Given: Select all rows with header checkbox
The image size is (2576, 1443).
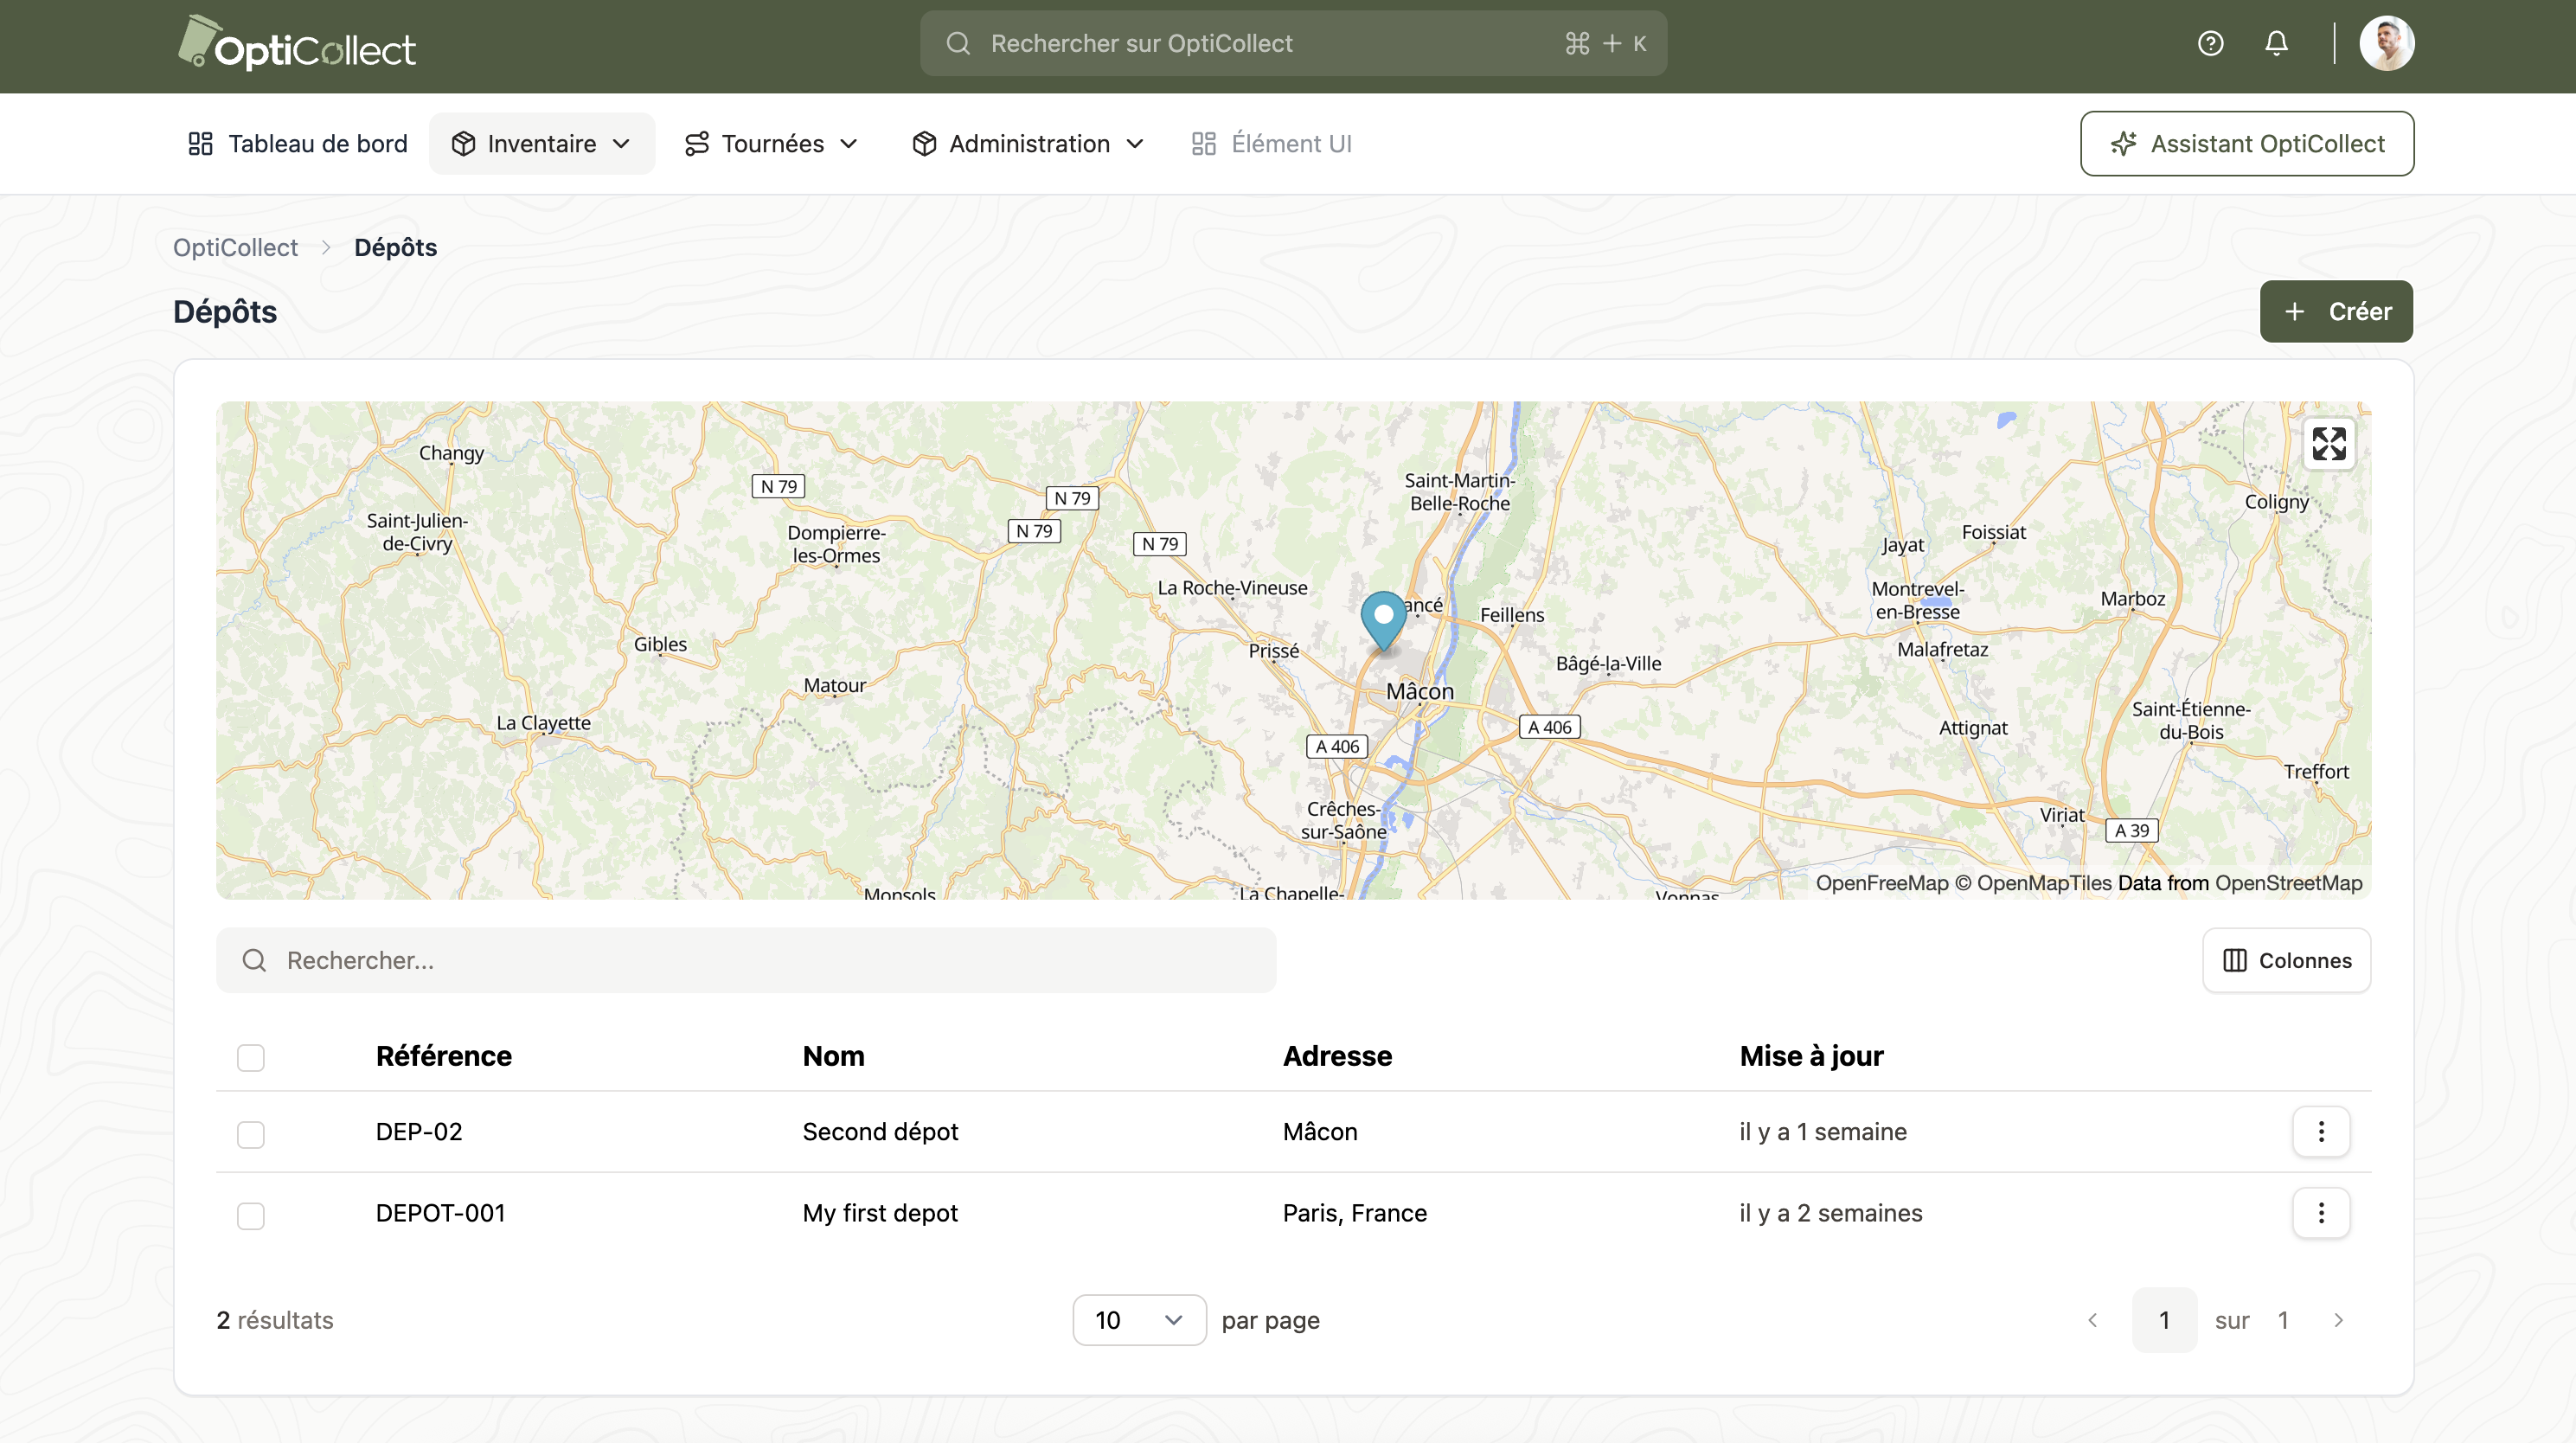Looking at the screenshot, I should coord(251,1057).
